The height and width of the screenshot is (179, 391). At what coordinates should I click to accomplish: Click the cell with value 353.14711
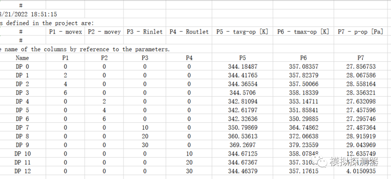pyautogui.click(x=303, y=101)
